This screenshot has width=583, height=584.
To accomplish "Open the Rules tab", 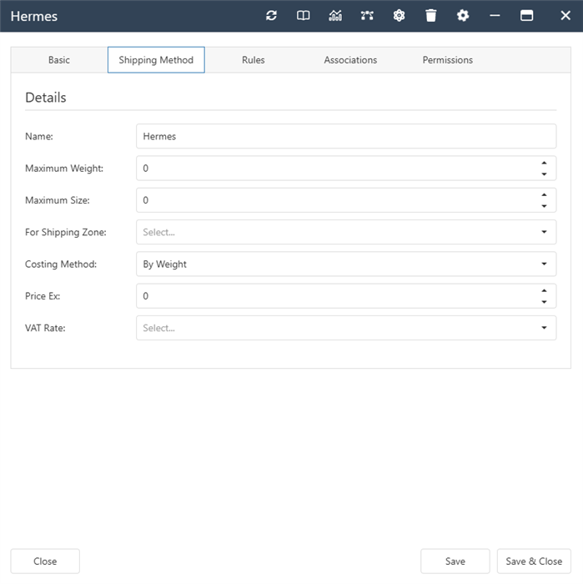I will 254,60.
